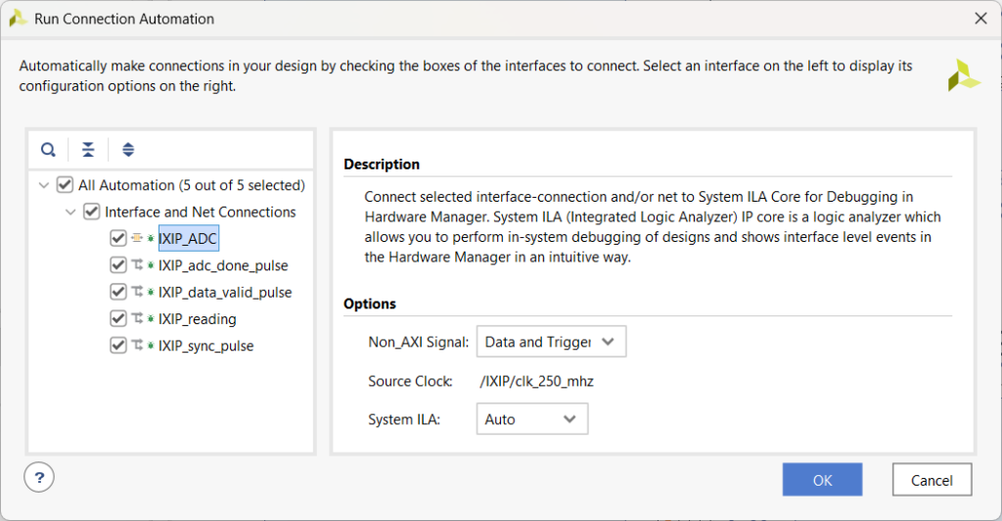Collapse the Interface and Net Connections node
The width and height of the screenshot is (1002, 521).
70,212
